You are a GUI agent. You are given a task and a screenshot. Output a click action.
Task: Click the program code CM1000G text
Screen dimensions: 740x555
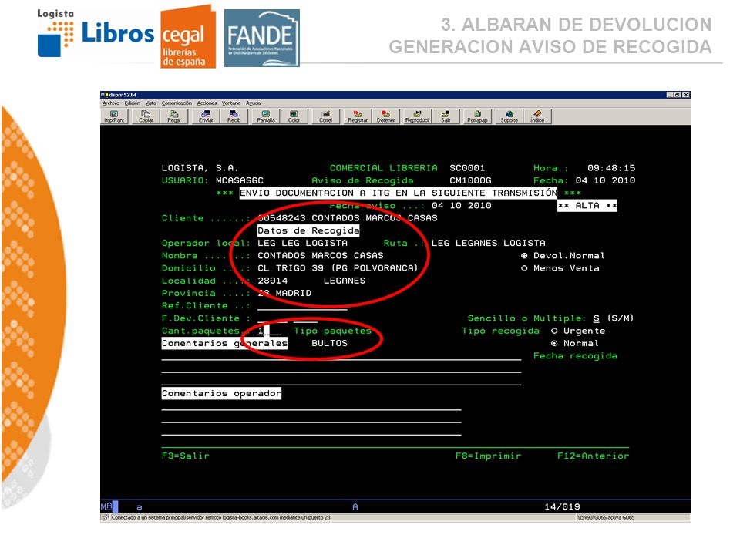pyautogui.click(x=470, y=180)
